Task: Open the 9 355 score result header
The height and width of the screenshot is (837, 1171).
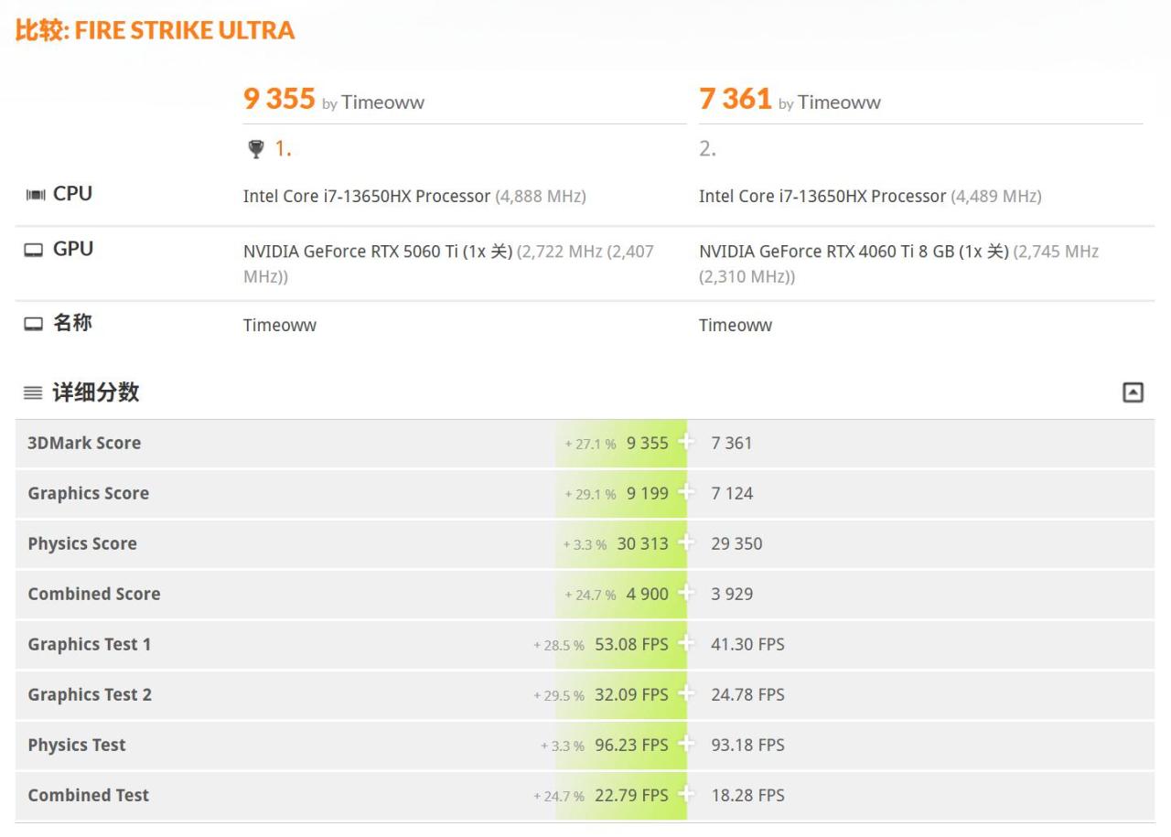Action: point(279,99)
